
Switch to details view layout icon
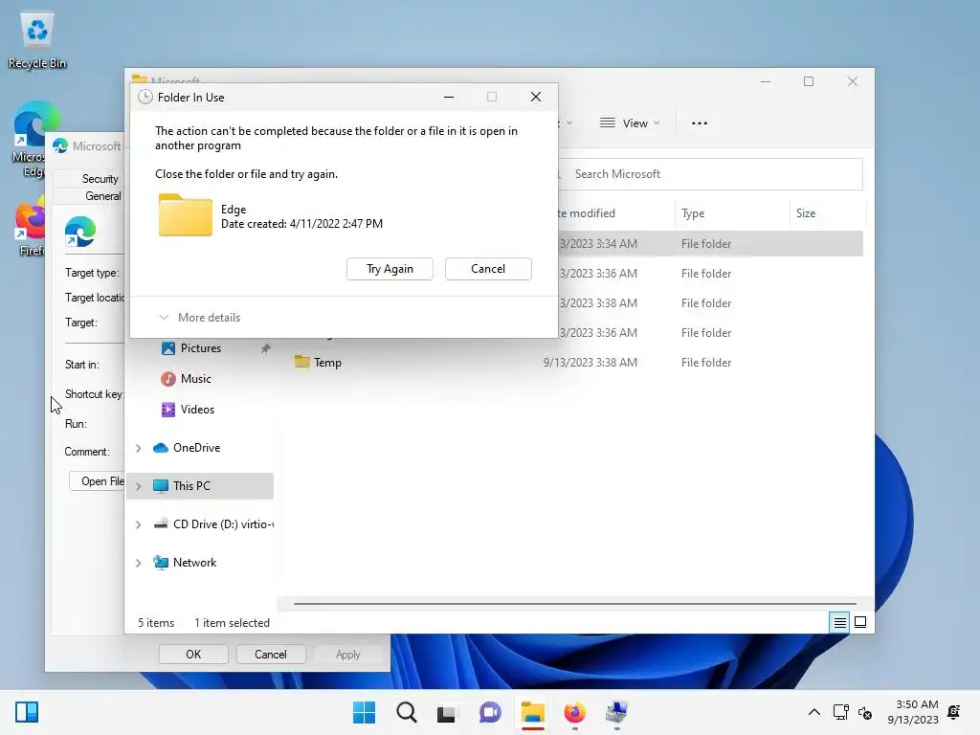[x=839, y=622]
